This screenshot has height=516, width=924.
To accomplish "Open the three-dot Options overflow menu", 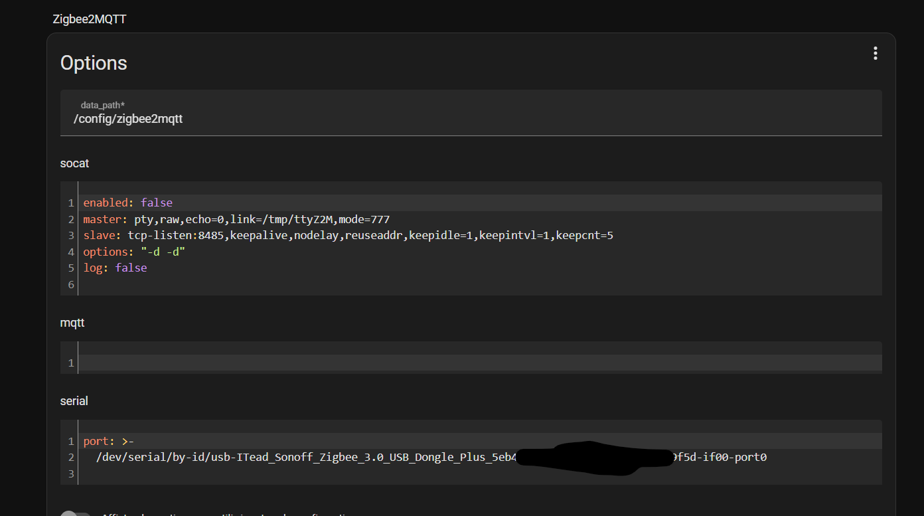I will [x=876, y=54].
